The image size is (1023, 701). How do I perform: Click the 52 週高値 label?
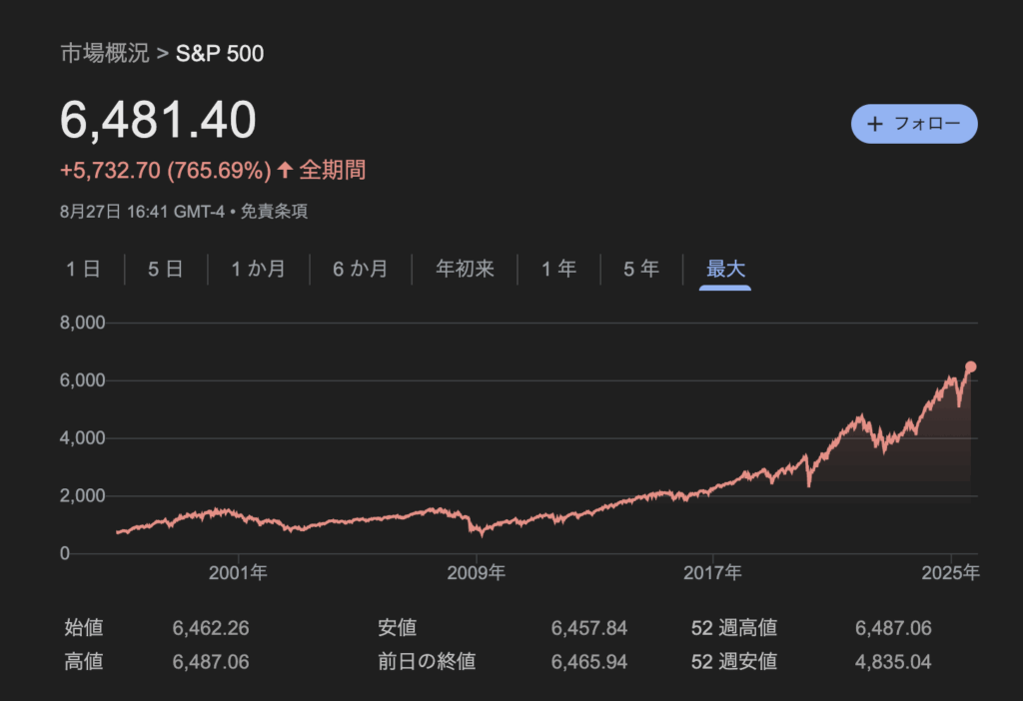pyautogui.click(x=734, y=627)
